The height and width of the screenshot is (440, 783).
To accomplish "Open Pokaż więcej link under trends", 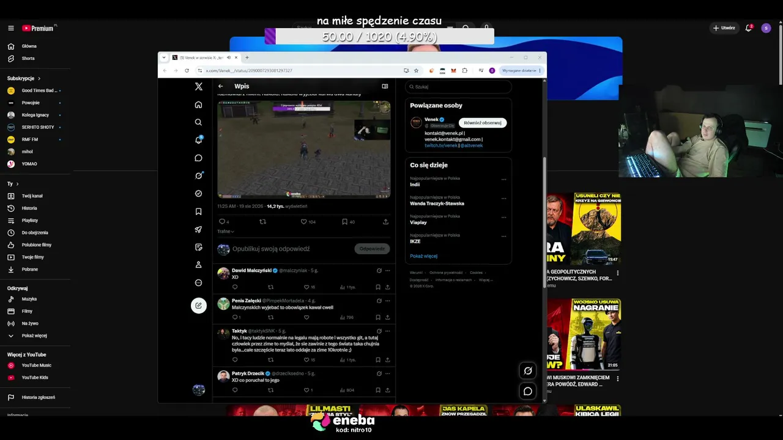I will (423, 256).
